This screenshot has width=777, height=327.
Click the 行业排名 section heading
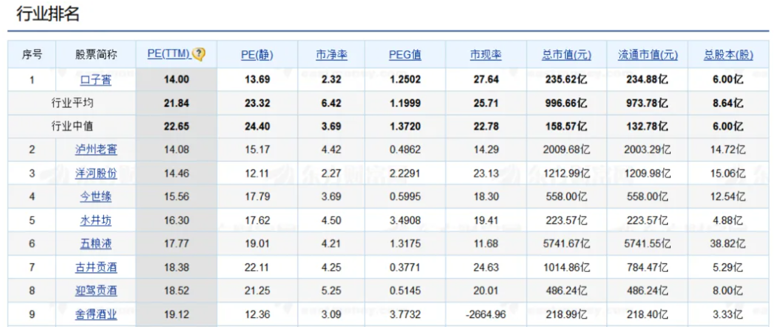47,13
